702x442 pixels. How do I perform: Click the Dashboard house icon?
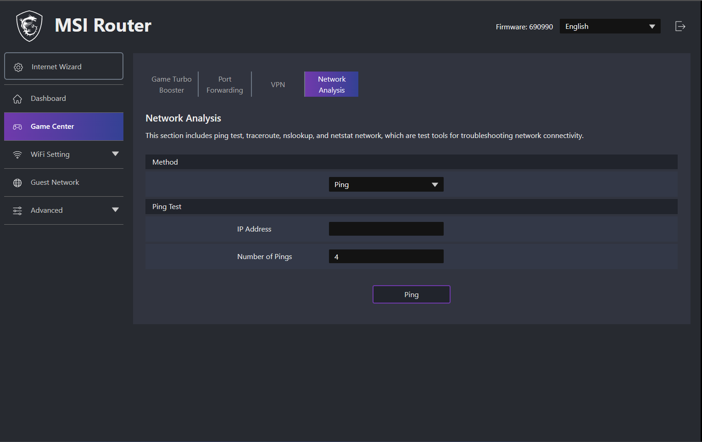(17, 99)
